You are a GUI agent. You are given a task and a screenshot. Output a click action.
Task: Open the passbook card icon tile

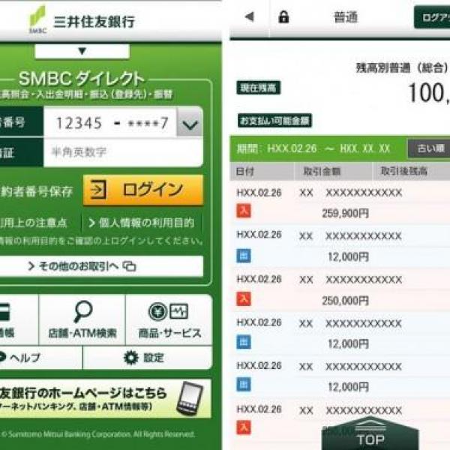pyautogui.click(x=18, y=319)
